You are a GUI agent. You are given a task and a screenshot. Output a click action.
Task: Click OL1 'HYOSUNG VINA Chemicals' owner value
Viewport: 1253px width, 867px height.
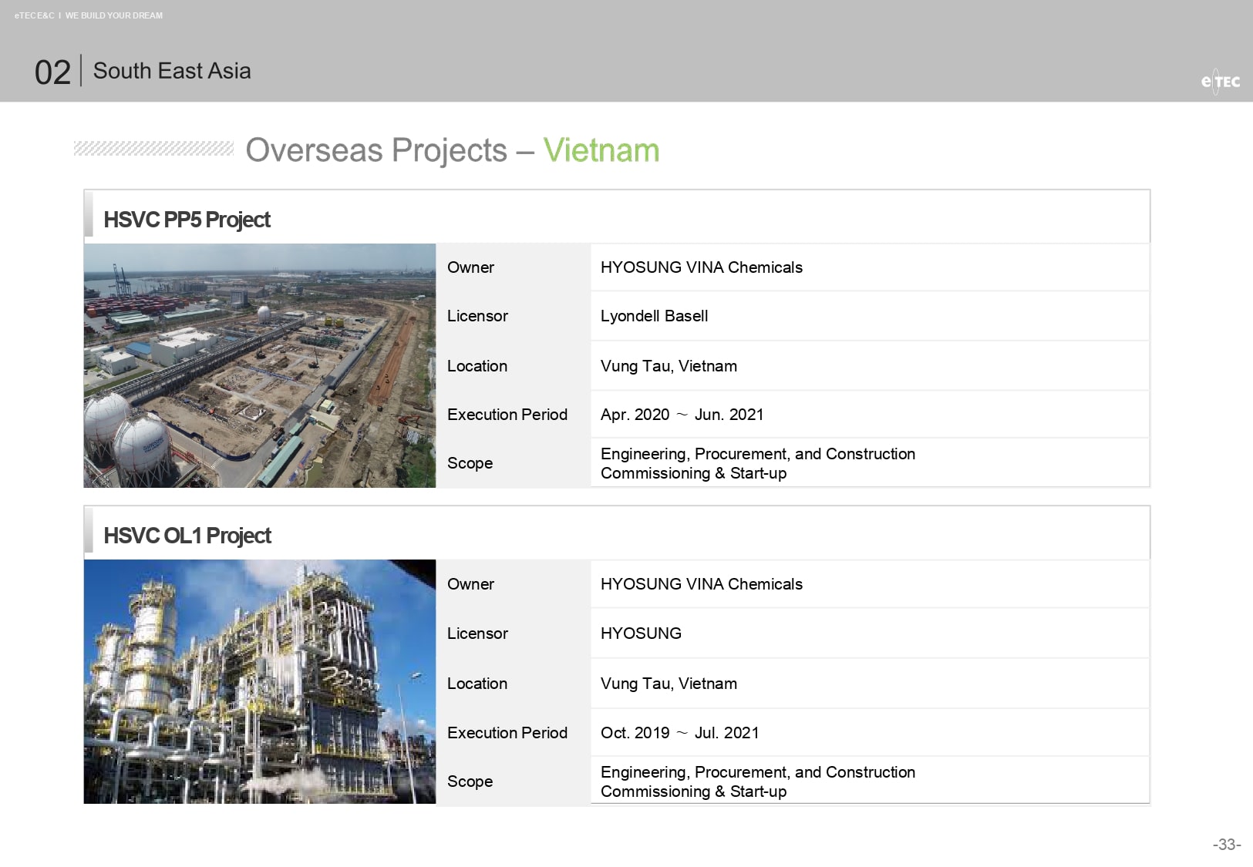(701, 584)
